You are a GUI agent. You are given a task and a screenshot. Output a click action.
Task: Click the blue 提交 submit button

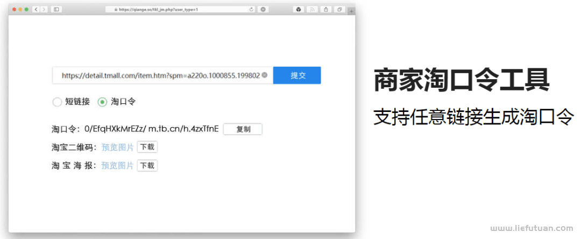[x=297, y=75]
